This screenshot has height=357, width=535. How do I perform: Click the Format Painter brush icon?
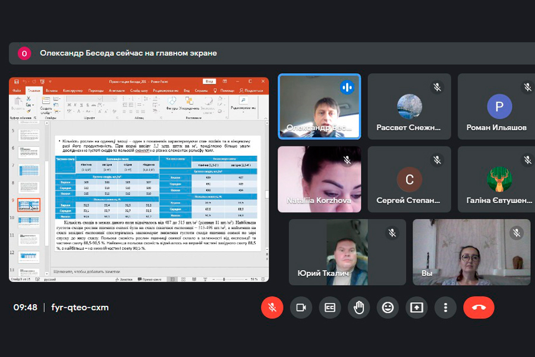point(29,111)
